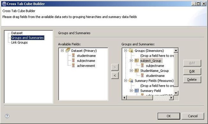208x124 pixels.
Task: Select StudenName_Group label
Action: click(x=155, y=71)
